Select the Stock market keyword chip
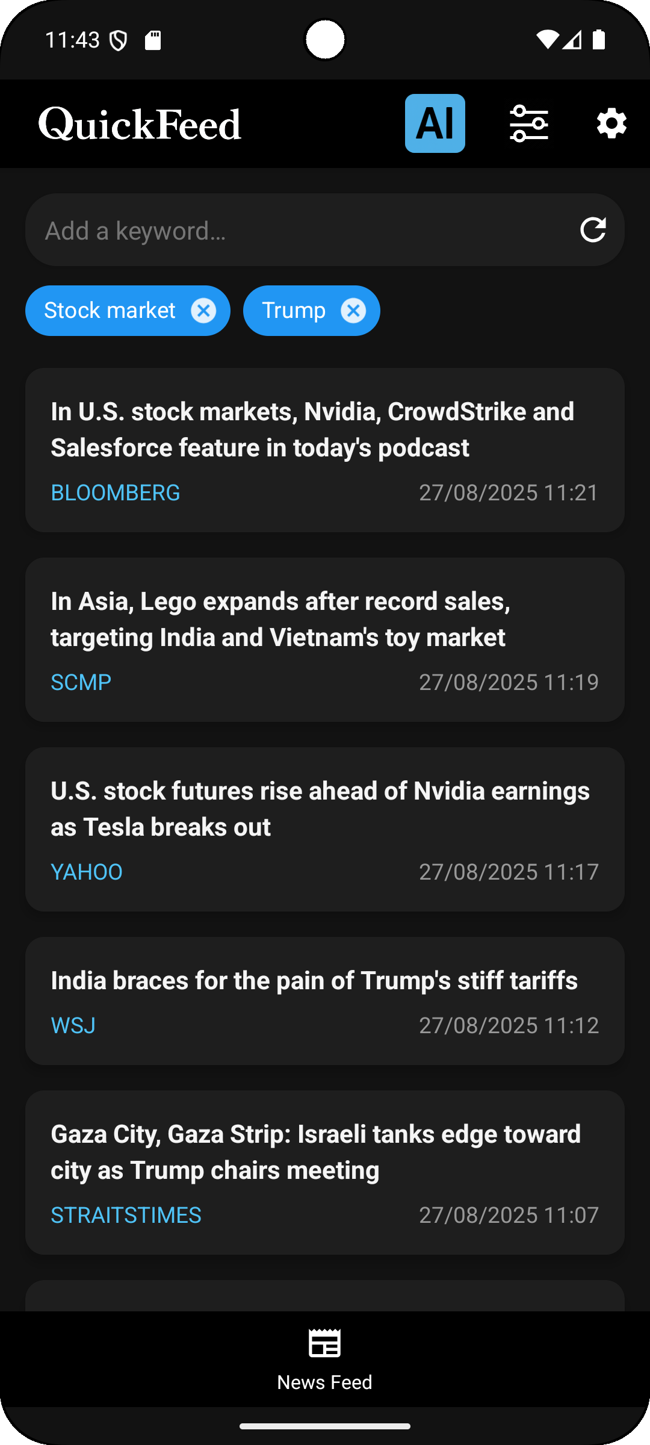 click(x=110, y=311)
